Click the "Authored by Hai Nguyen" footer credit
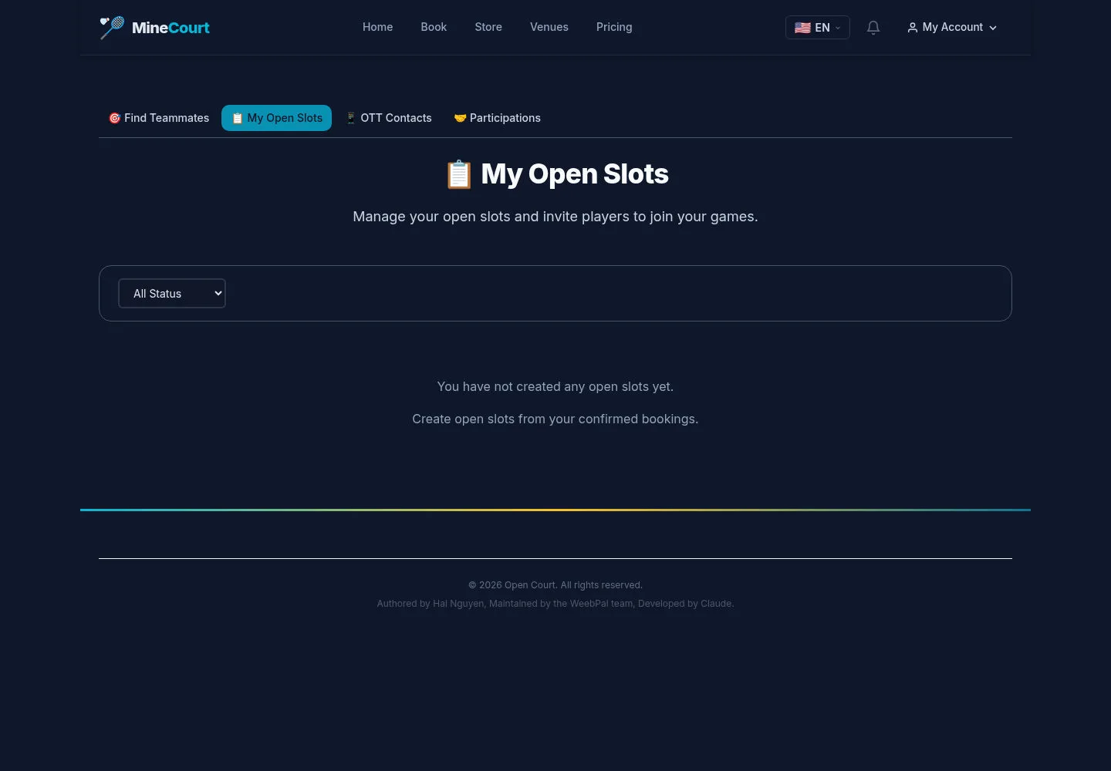Viewport: 1111px width, 771px height. click(x=555, y=604)
